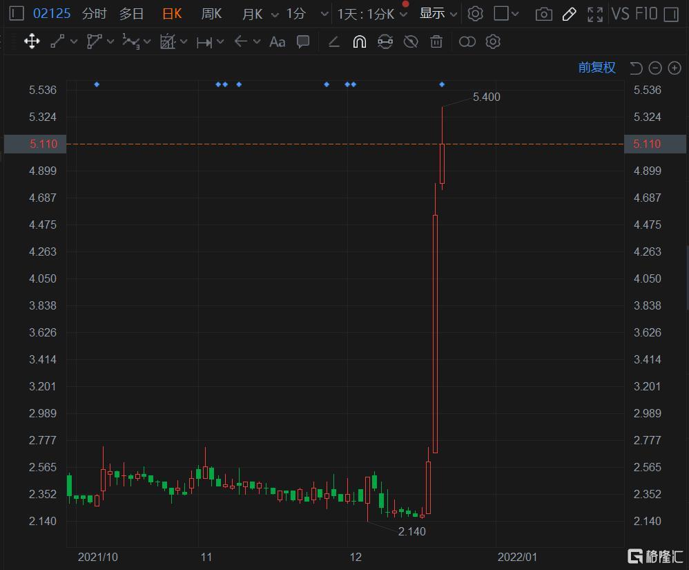Click the 前复权 adjustment link
Viewport: 689px width, 570px height.
click(x=596, y=68)
